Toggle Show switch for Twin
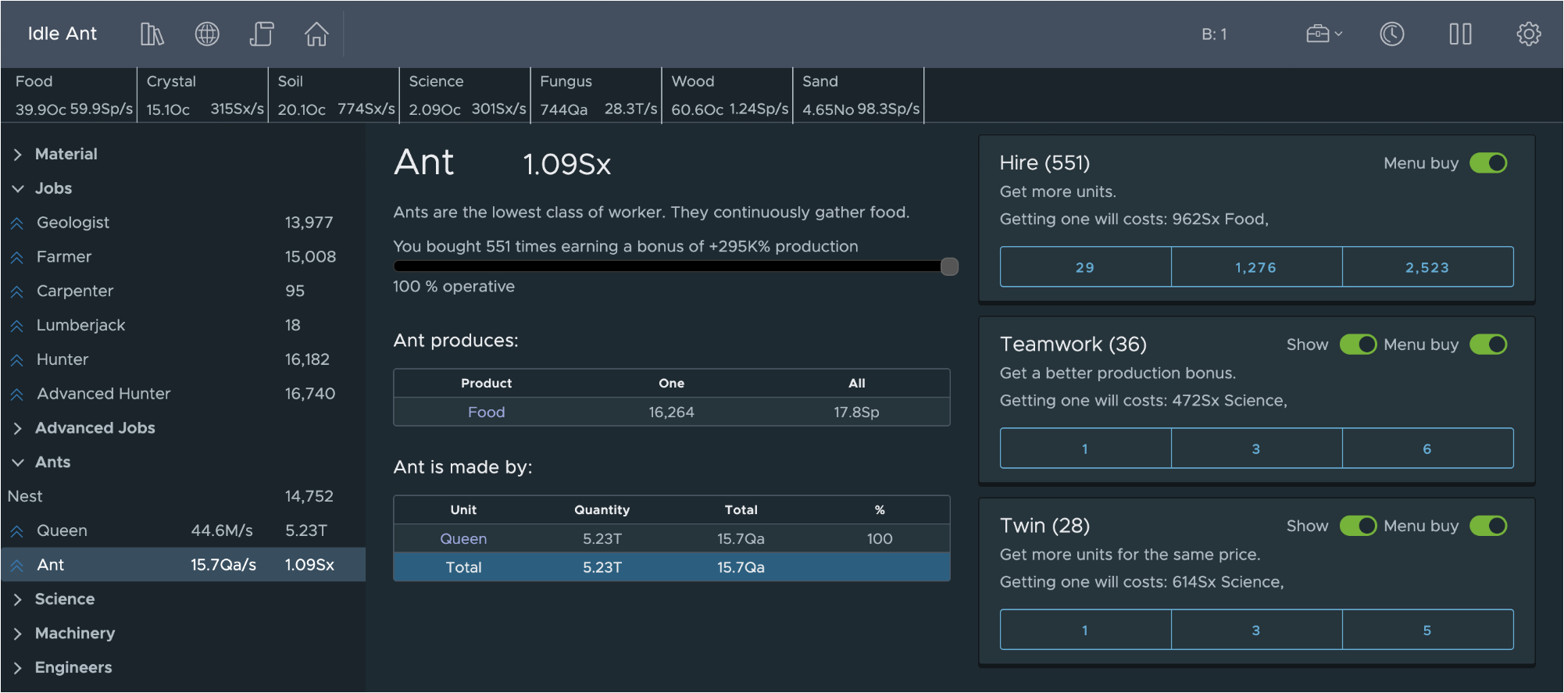Screen dimensions: 1564x693 pos(1359,526)
